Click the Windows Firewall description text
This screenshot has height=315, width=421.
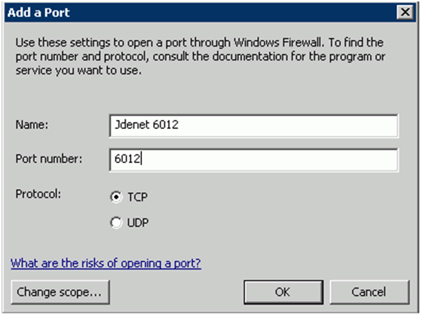[201, 56]
